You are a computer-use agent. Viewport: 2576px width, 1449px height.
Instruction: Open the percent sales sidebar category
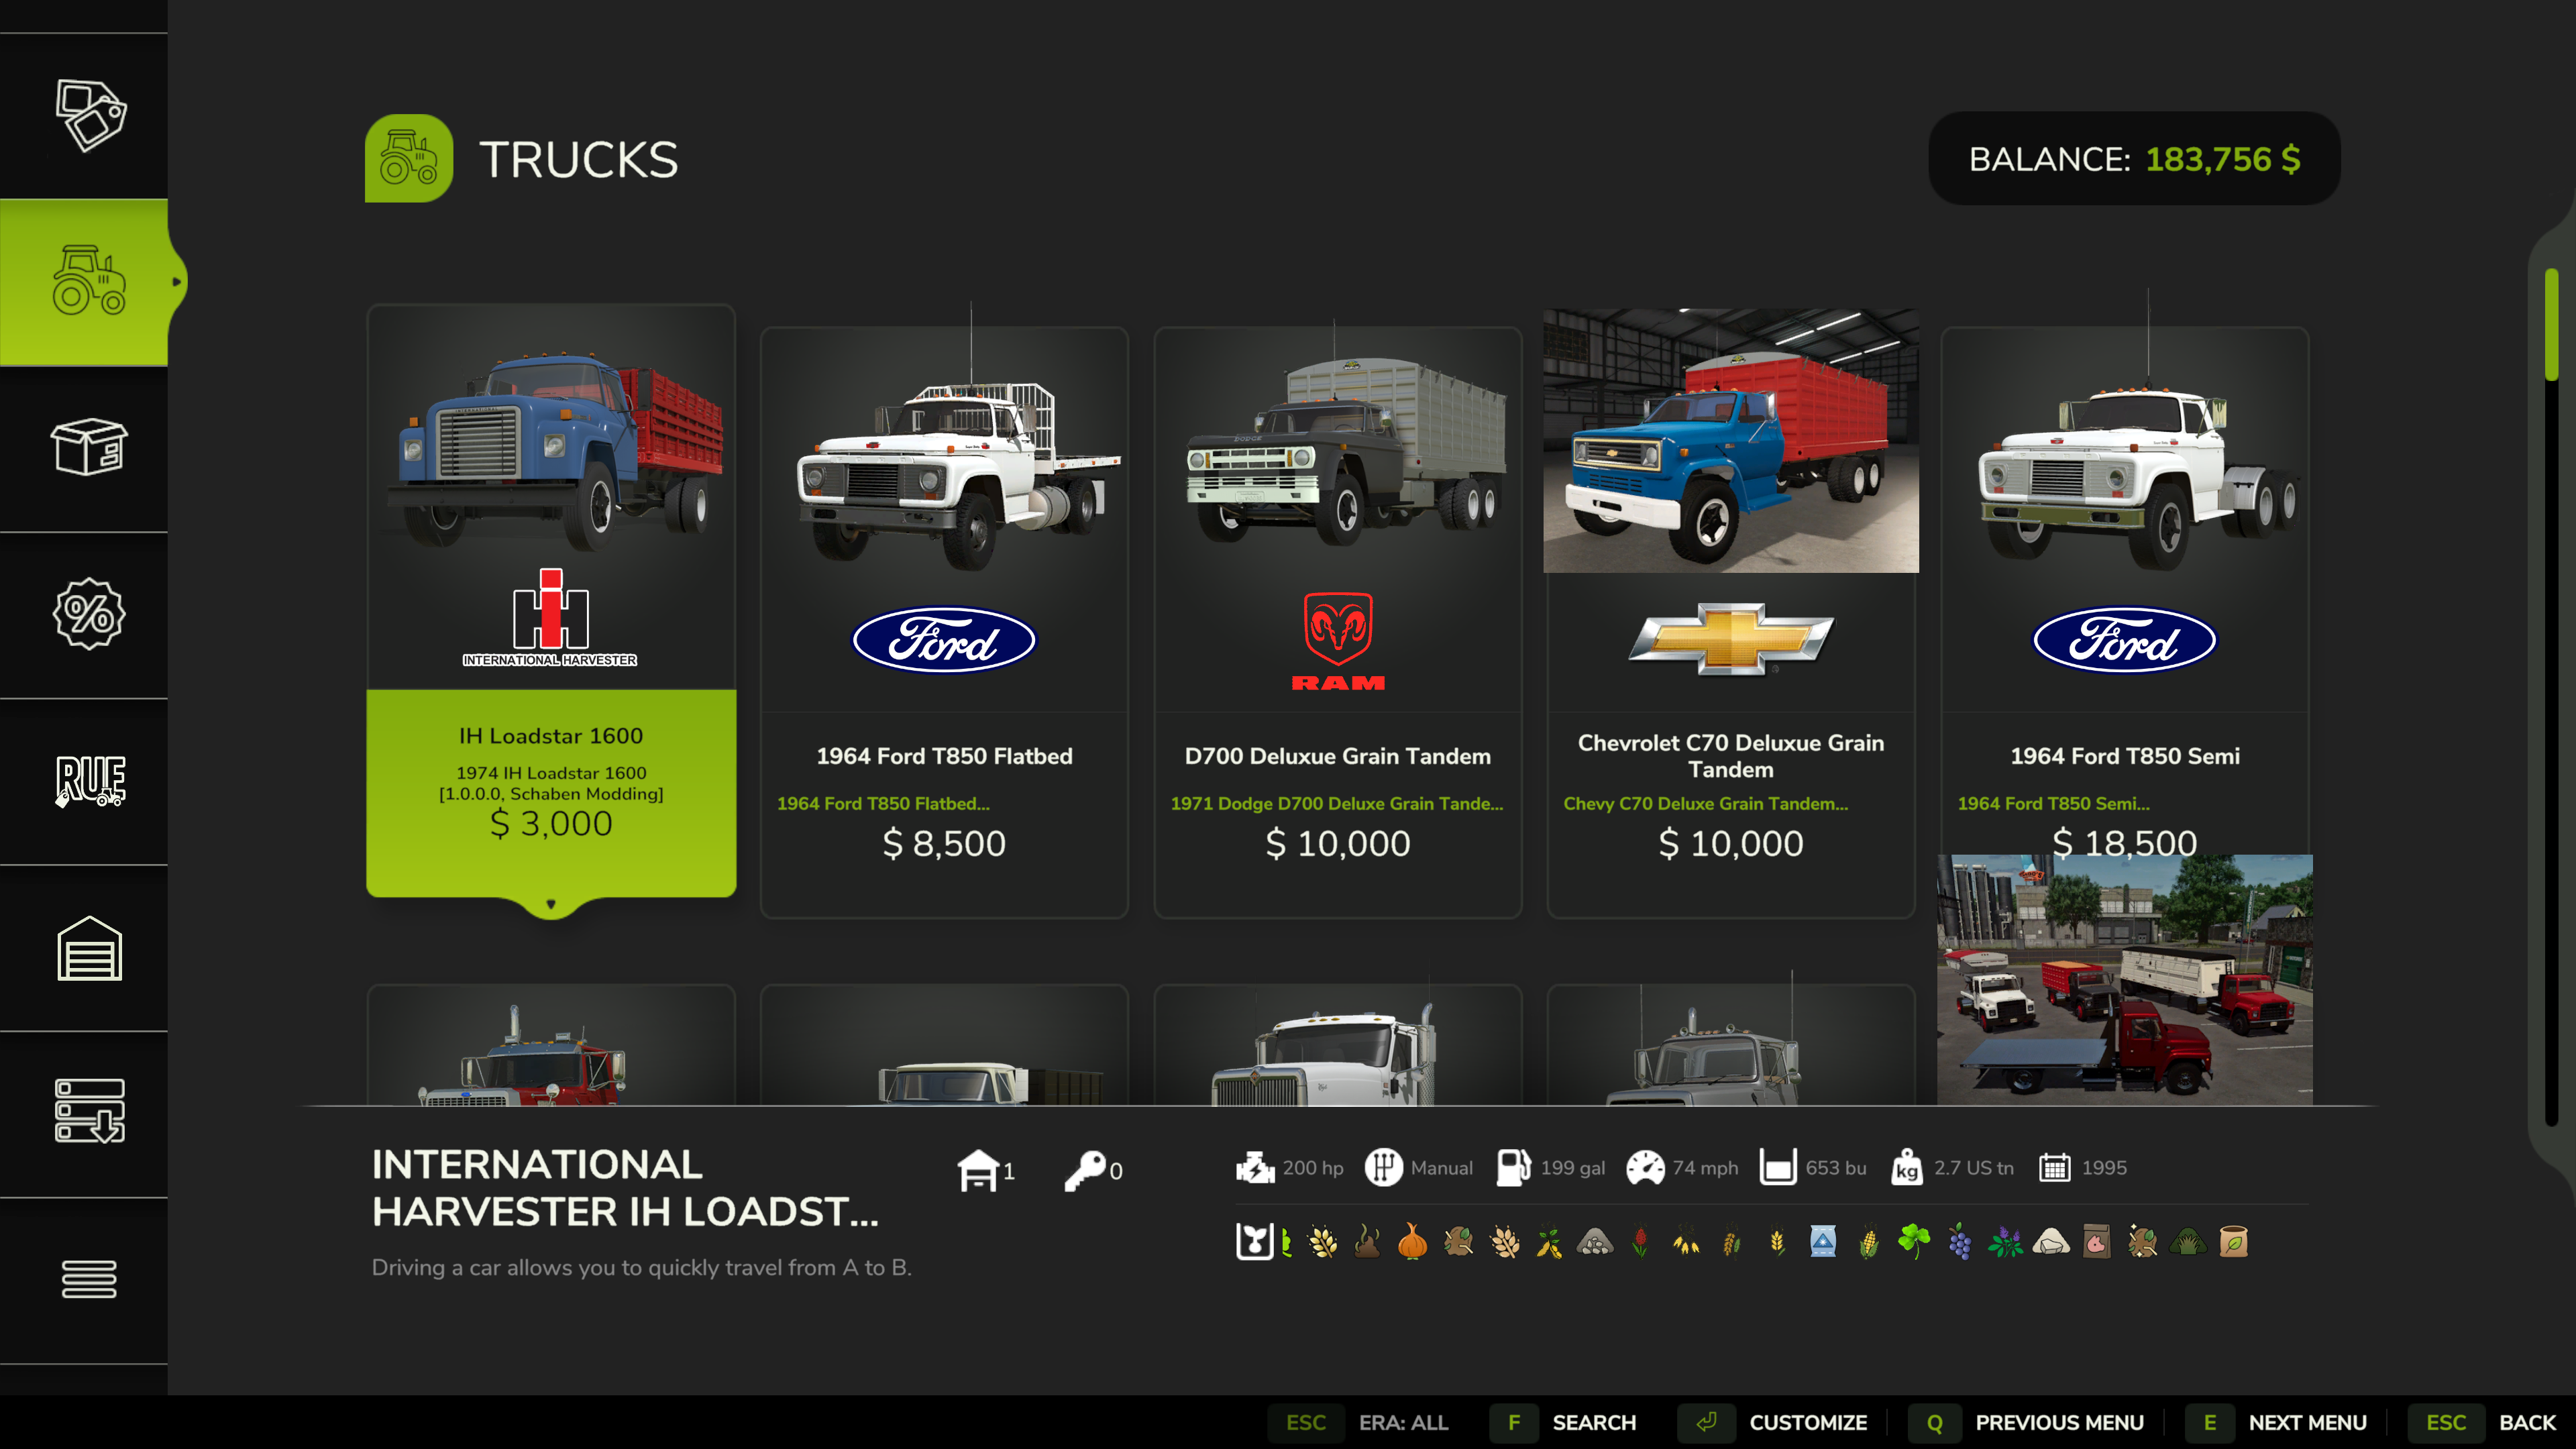[89, 613]
